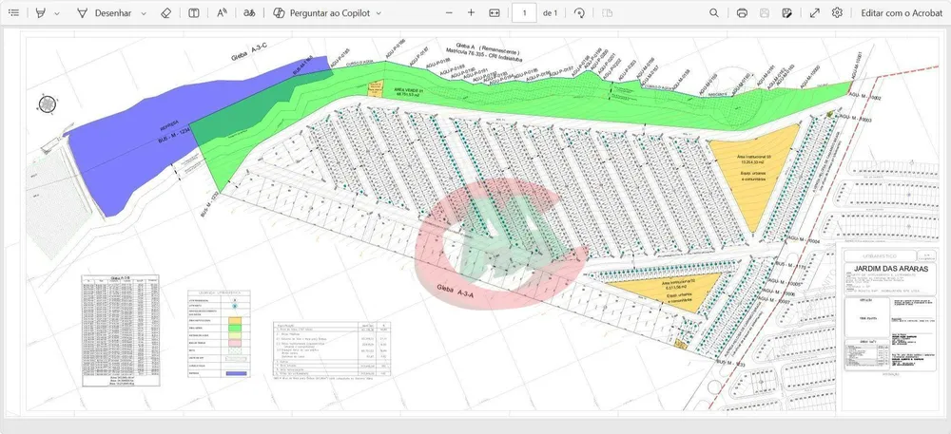Screen dimensions: 951x434
Task: Open the page view options icon
Action: click(x=607, y=12)
